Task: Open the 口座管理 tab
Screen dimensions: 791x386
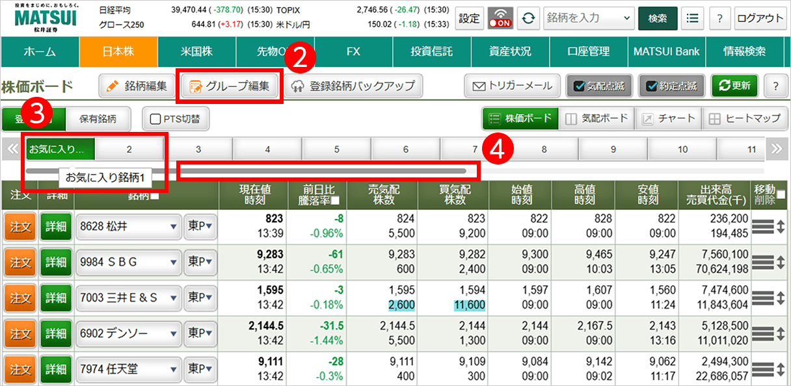Action: point(588,52)
